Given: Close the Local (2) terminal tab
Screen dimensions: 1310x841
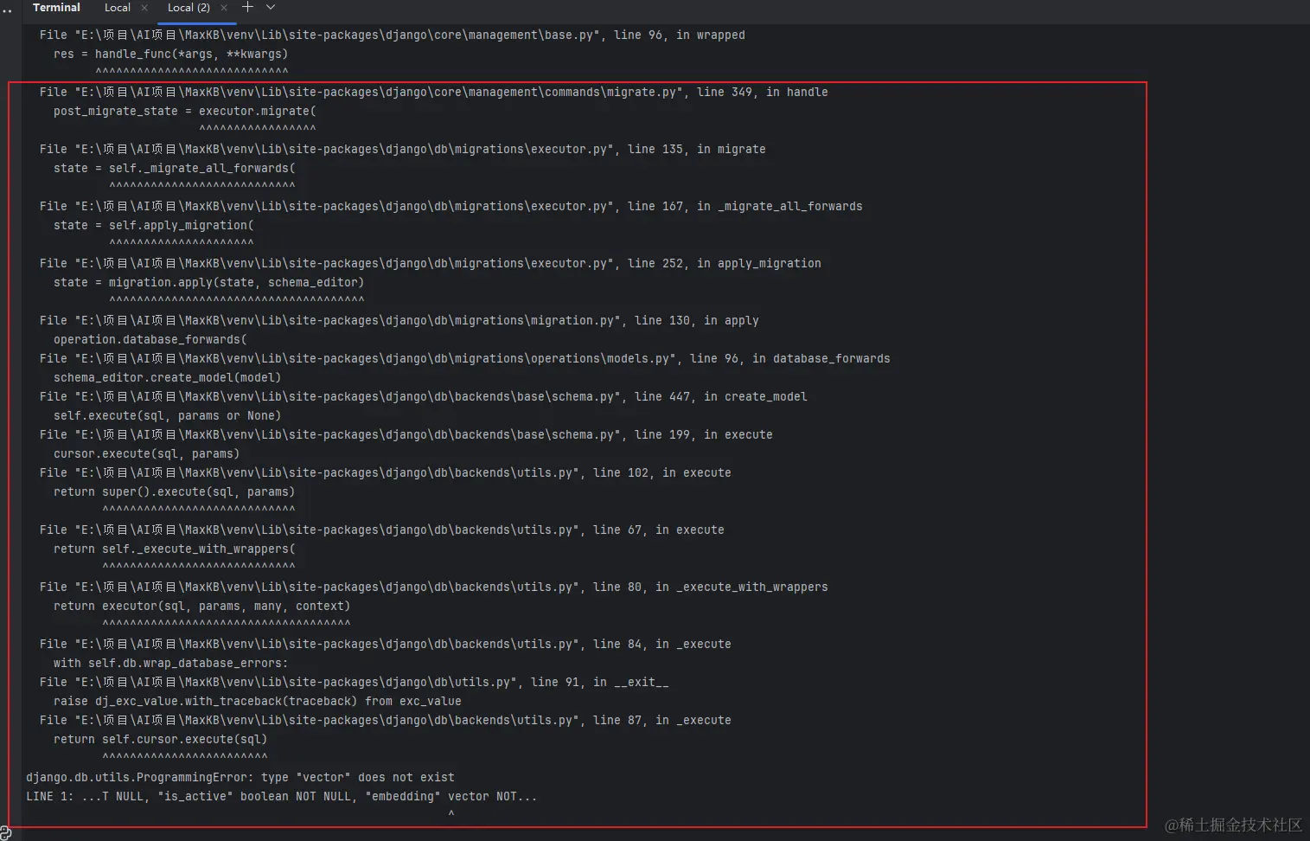Looking at the screenshot, I should (224, 8).
